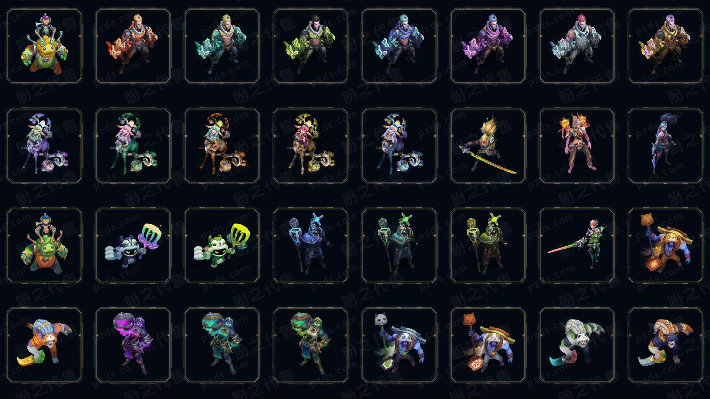Viewport: 710px width, 399px height.
Task: Click the pink-skinned woman holding a flame
Action: 577,146
